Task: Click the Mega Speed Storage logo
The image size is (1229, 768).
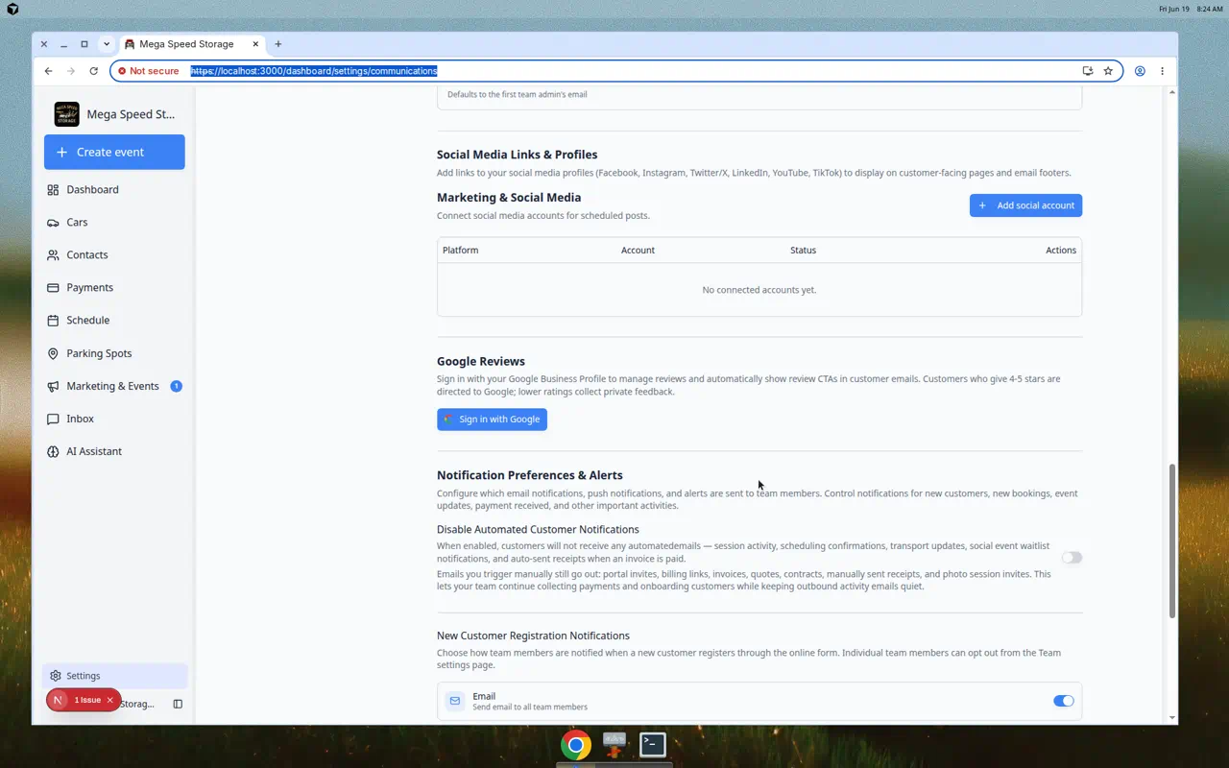Action: click(x=67, y=114)
